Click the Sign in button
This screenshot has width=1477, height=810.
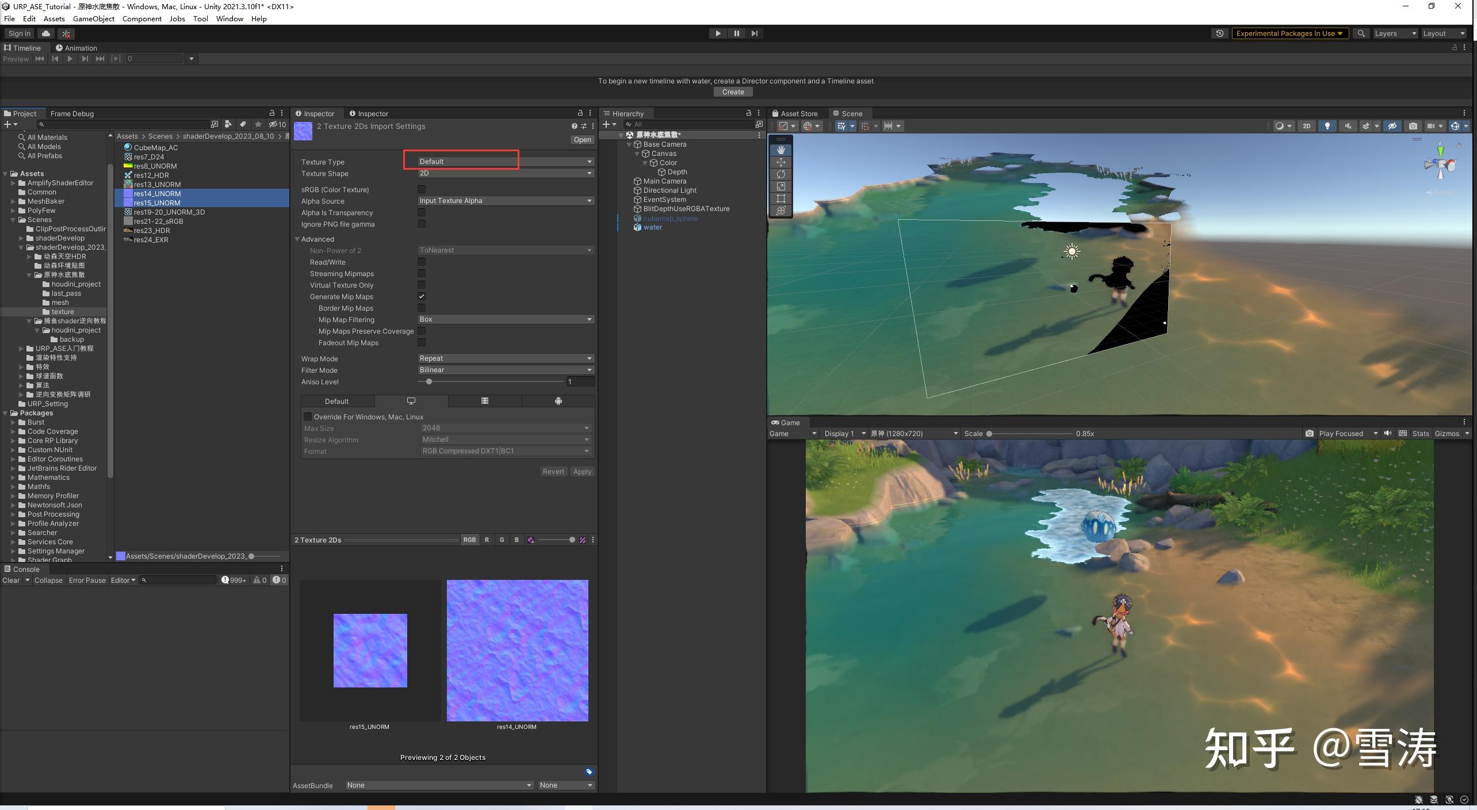pos(20,33)
